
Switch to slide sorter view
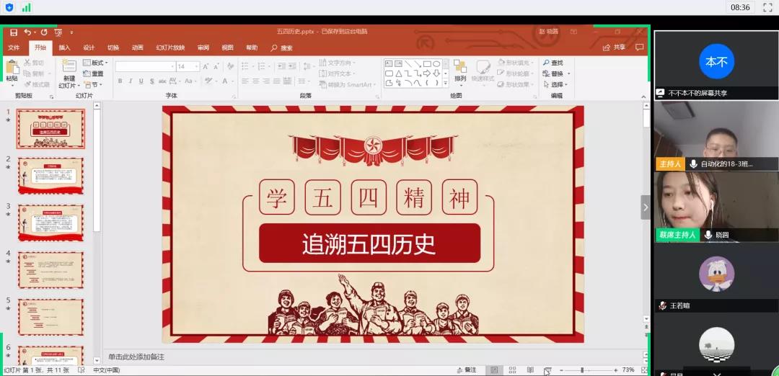tap(512, 370)
